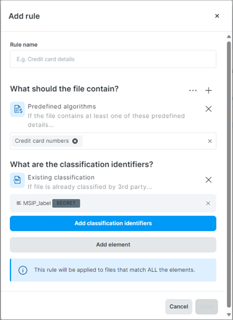Image resolution: width=233 pixels, height=320 pixels.
Task: Close the Add rule dialog
Action: [217, 16]
